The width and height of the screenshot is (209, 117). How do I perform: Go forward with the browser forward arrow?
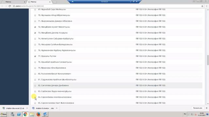point(6,6)
